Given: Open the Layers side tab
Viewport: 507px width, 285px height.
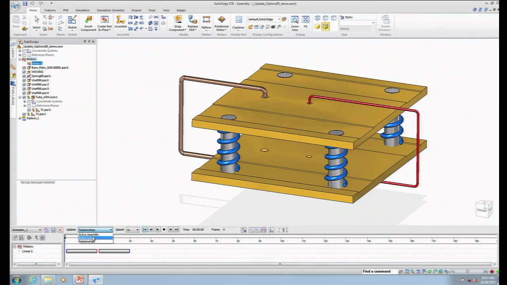Looking at the screenshot, I should coord(13,50).
